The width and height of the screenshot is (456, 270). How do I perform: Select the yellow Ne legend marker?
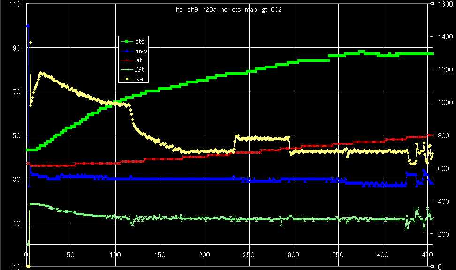pos(127,79)
